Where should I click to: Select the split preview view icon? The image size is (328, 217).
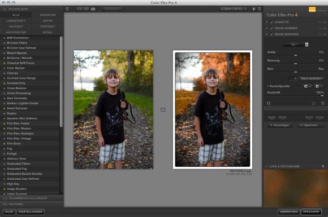[x=86, y=9]
